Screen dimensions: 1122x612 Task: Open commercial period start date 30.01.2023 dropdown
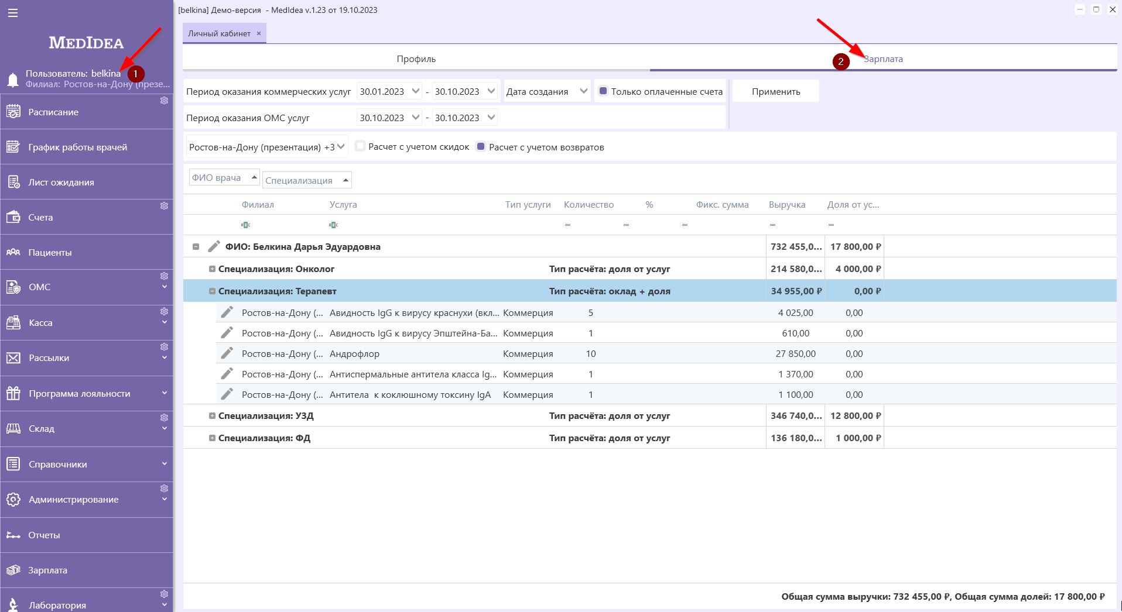(x=416, y=91)
